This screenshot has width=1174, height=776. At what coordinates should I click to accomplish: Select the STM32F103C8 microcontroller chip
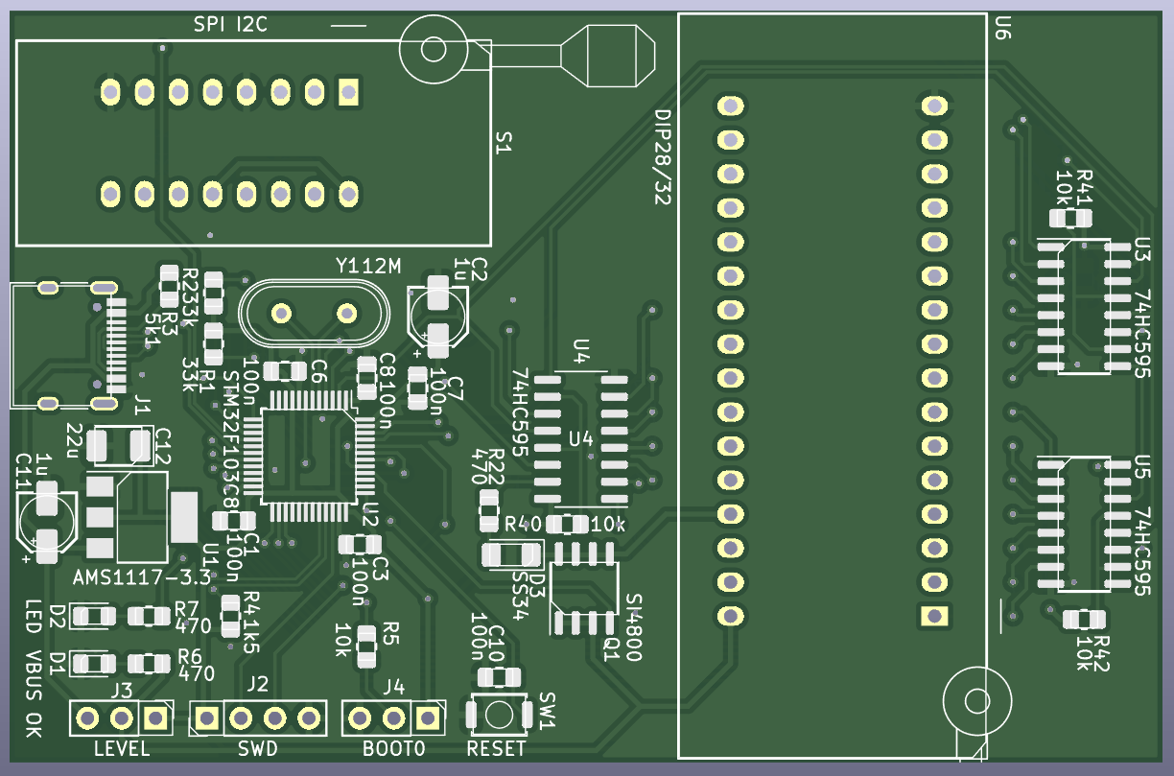pyautogui.click(x=310, y=457)
